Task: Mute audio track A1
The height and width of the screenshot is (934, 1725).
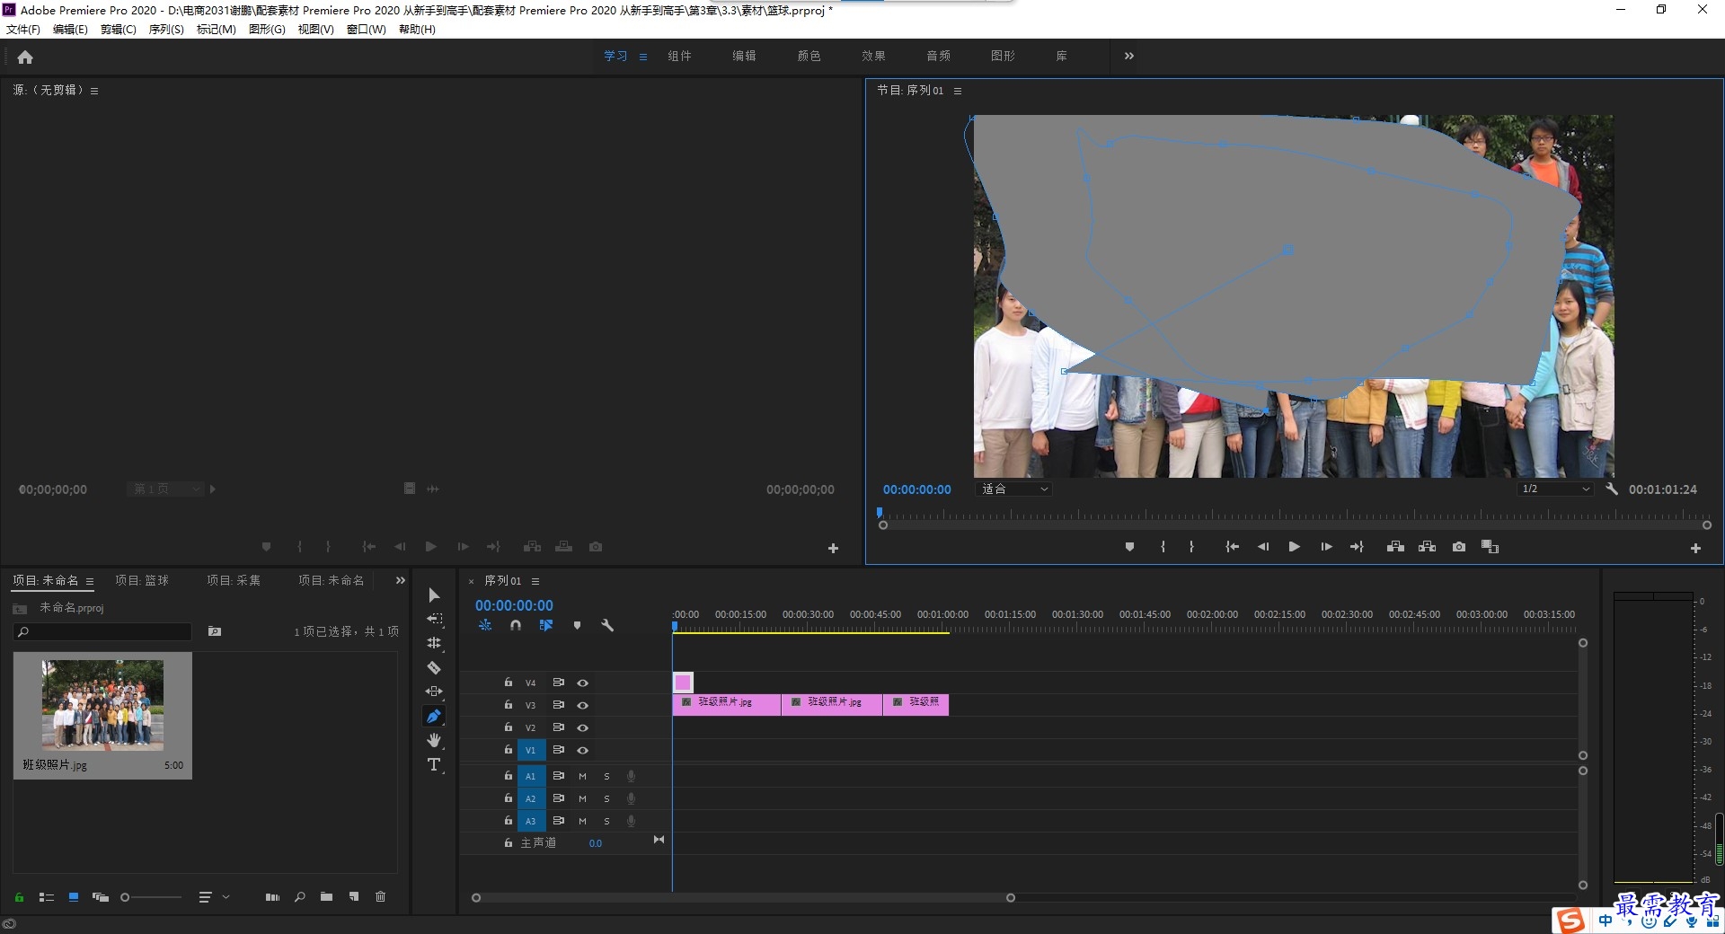Action: [x=582, y=776]
